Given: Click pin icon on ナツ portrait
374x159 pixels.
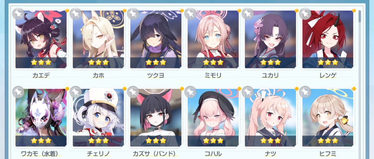Looking at the screenshot, I should (247, 92).
